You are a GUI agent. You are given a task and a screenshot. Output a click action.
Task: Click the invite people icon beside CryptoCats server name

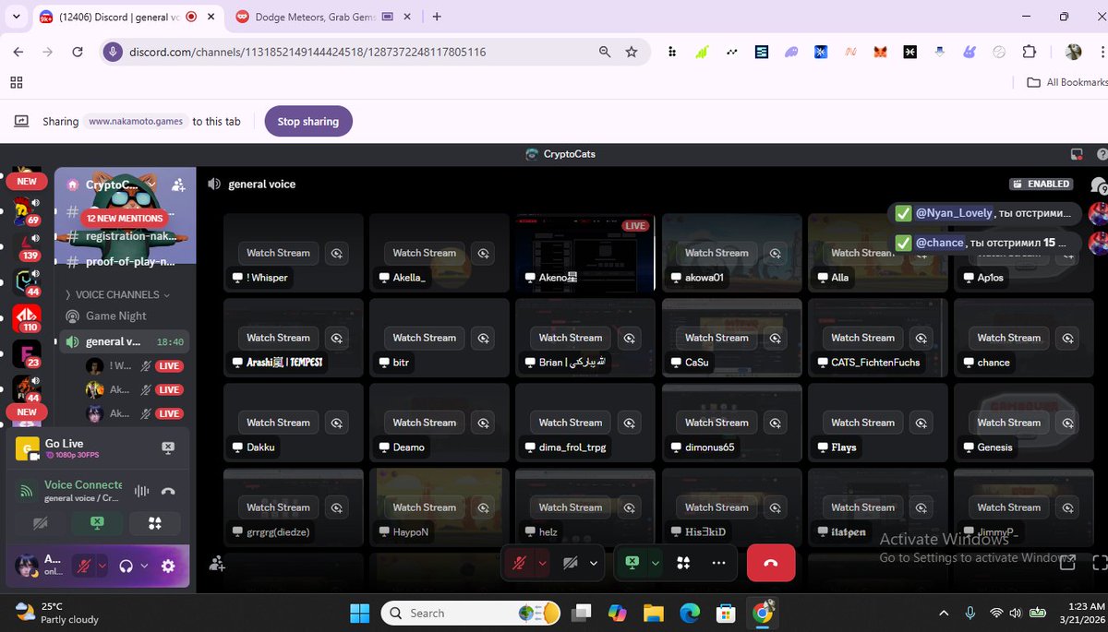pyautogui.click(x=178, y=185)
